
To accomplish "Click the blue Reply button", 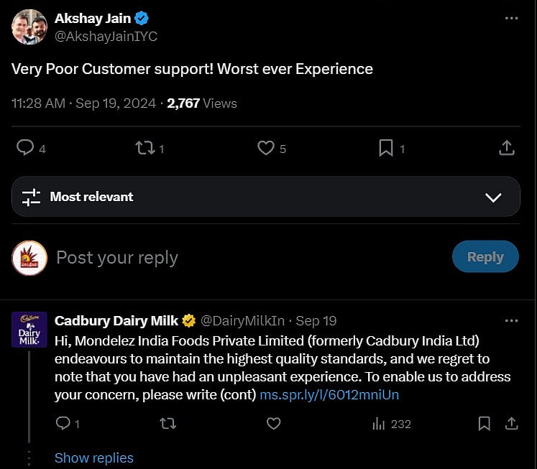I will click(485, 257).
